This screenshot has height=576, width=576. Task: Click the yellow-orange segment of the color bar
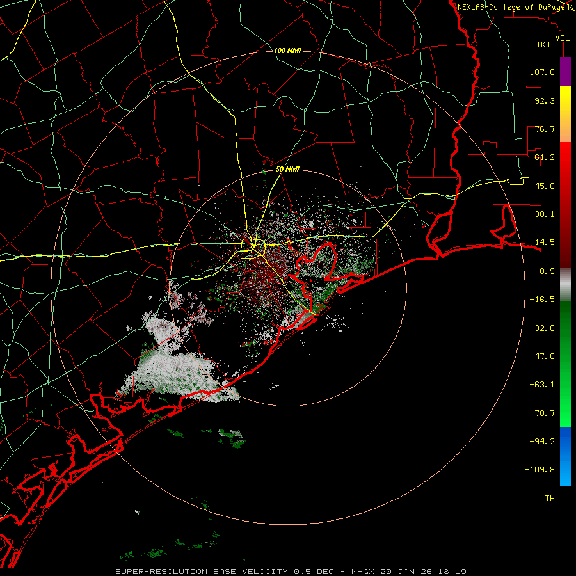click(565, 114)
